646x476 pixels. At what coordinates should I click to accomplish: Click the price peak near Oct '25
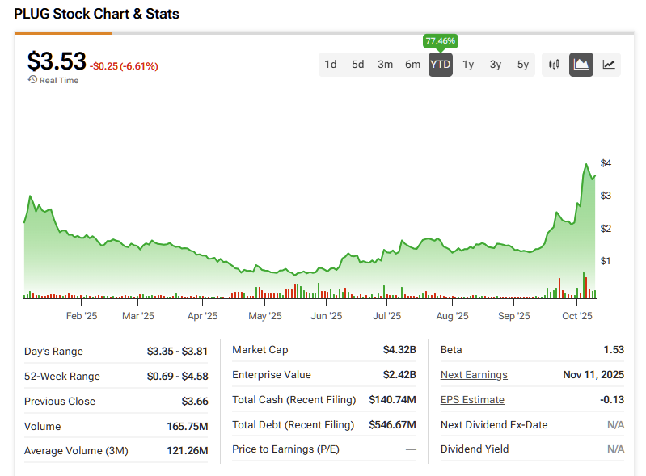point(586,165)
